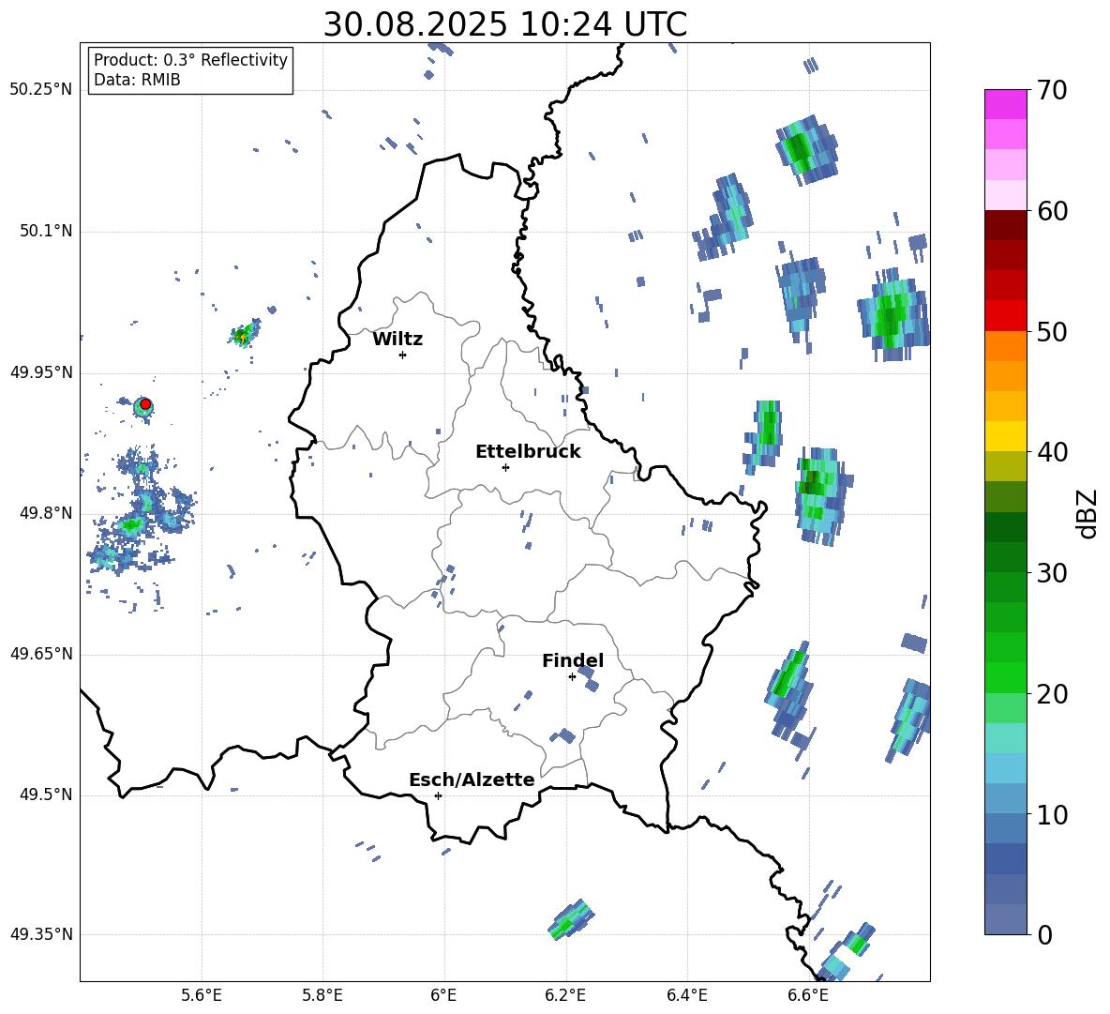Click the 49.65°N latitude label
Screen dimensions: 1110x1014
(x=41, y=654)
